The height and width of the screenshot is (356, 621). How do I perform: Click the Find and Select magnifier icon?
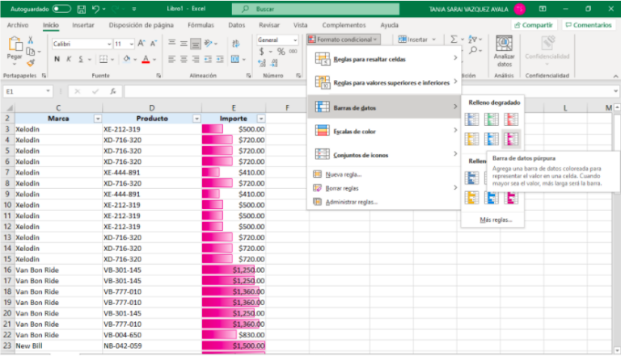[473, 51]
